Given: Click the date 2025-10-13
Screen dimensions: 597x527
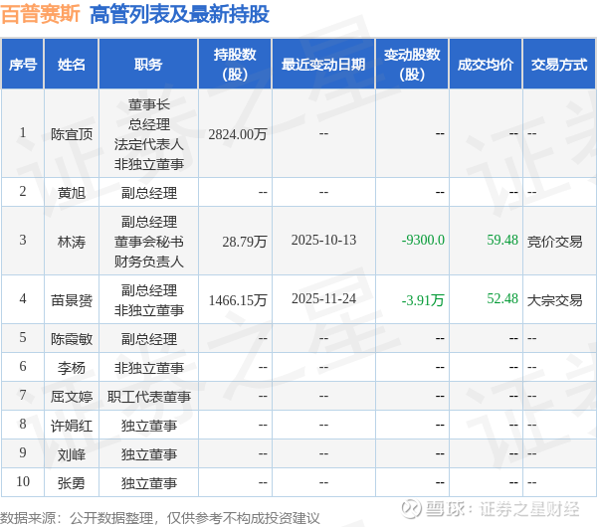Looking at the screenshot, I should coord(323,240).
